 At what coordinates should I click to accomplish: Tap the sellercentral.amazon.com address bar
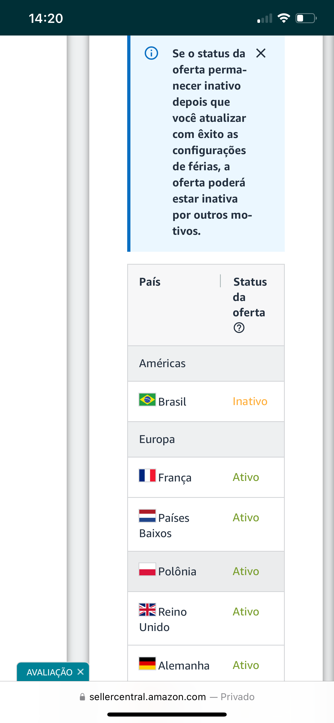click(x=167, y=697)
